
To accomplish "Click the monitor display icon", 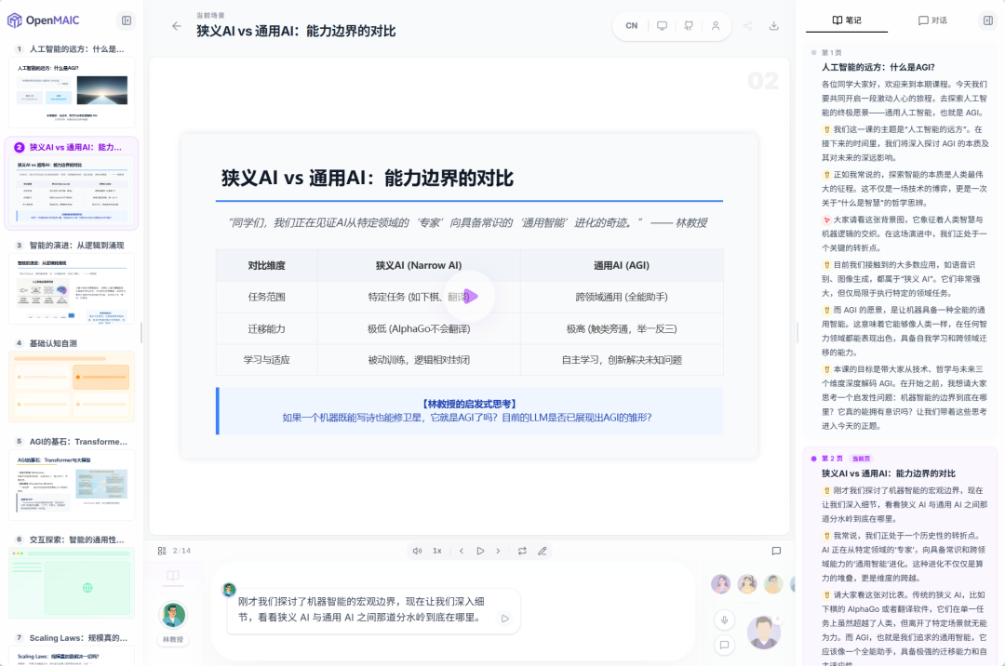I will coord(662,26).
